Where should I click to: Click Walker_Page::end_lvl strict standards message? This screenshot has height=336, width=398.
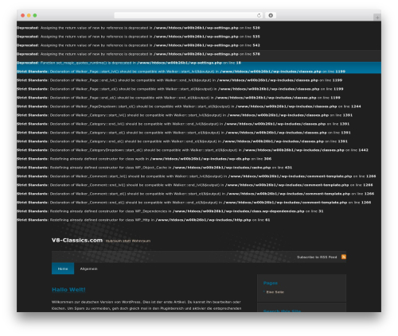coord(179,80)
